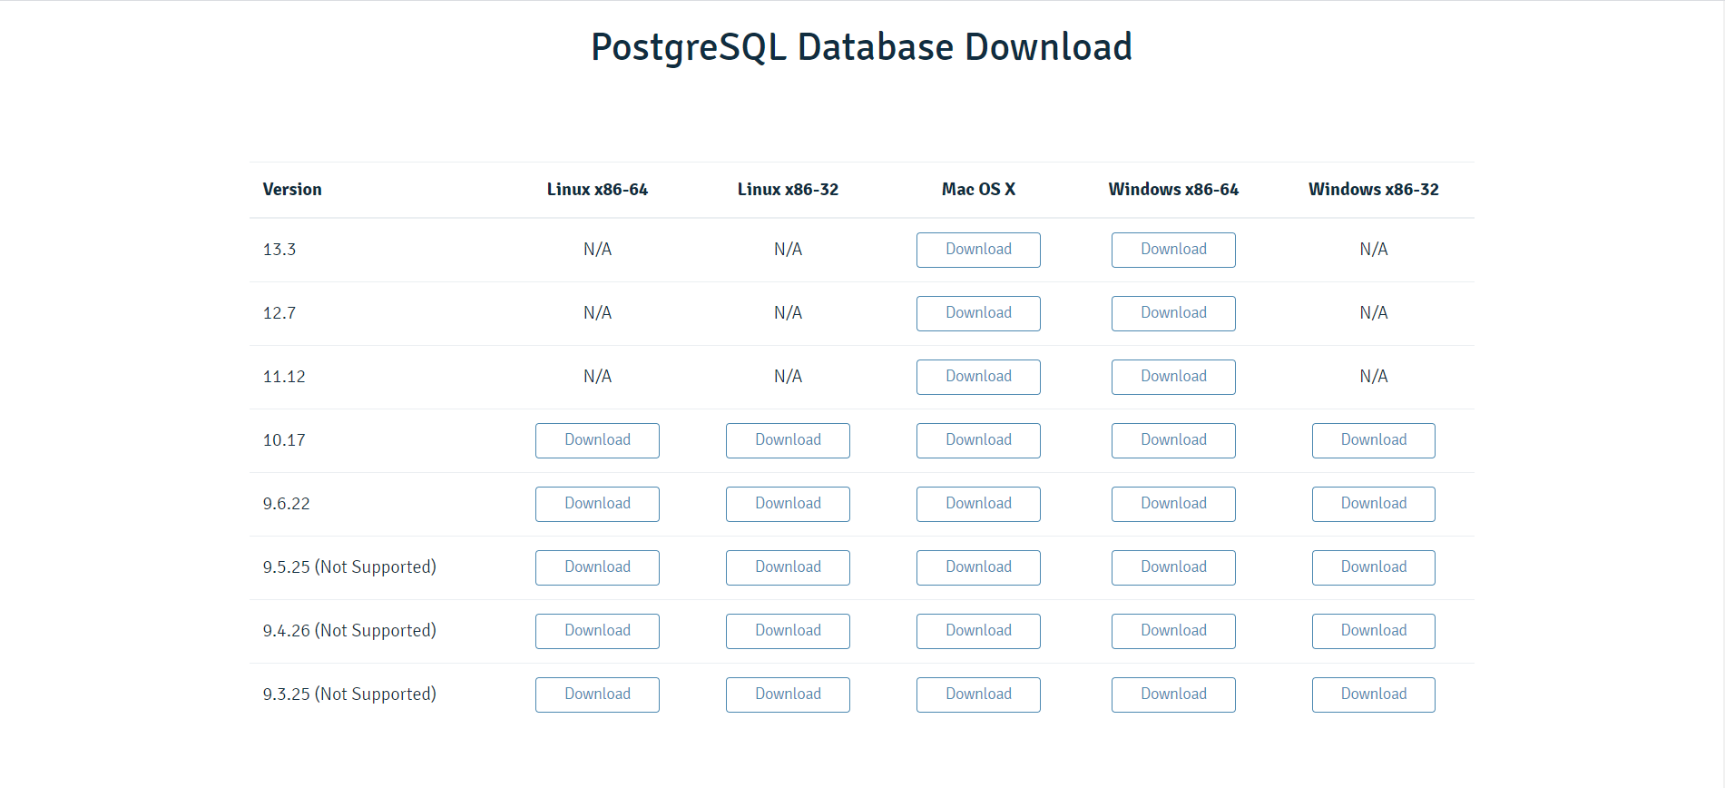The height and width of the screenshot is (788, 1725).
Task: Download version 10.17 for Windows x86-64
Action: click(x=1173, y=440)
